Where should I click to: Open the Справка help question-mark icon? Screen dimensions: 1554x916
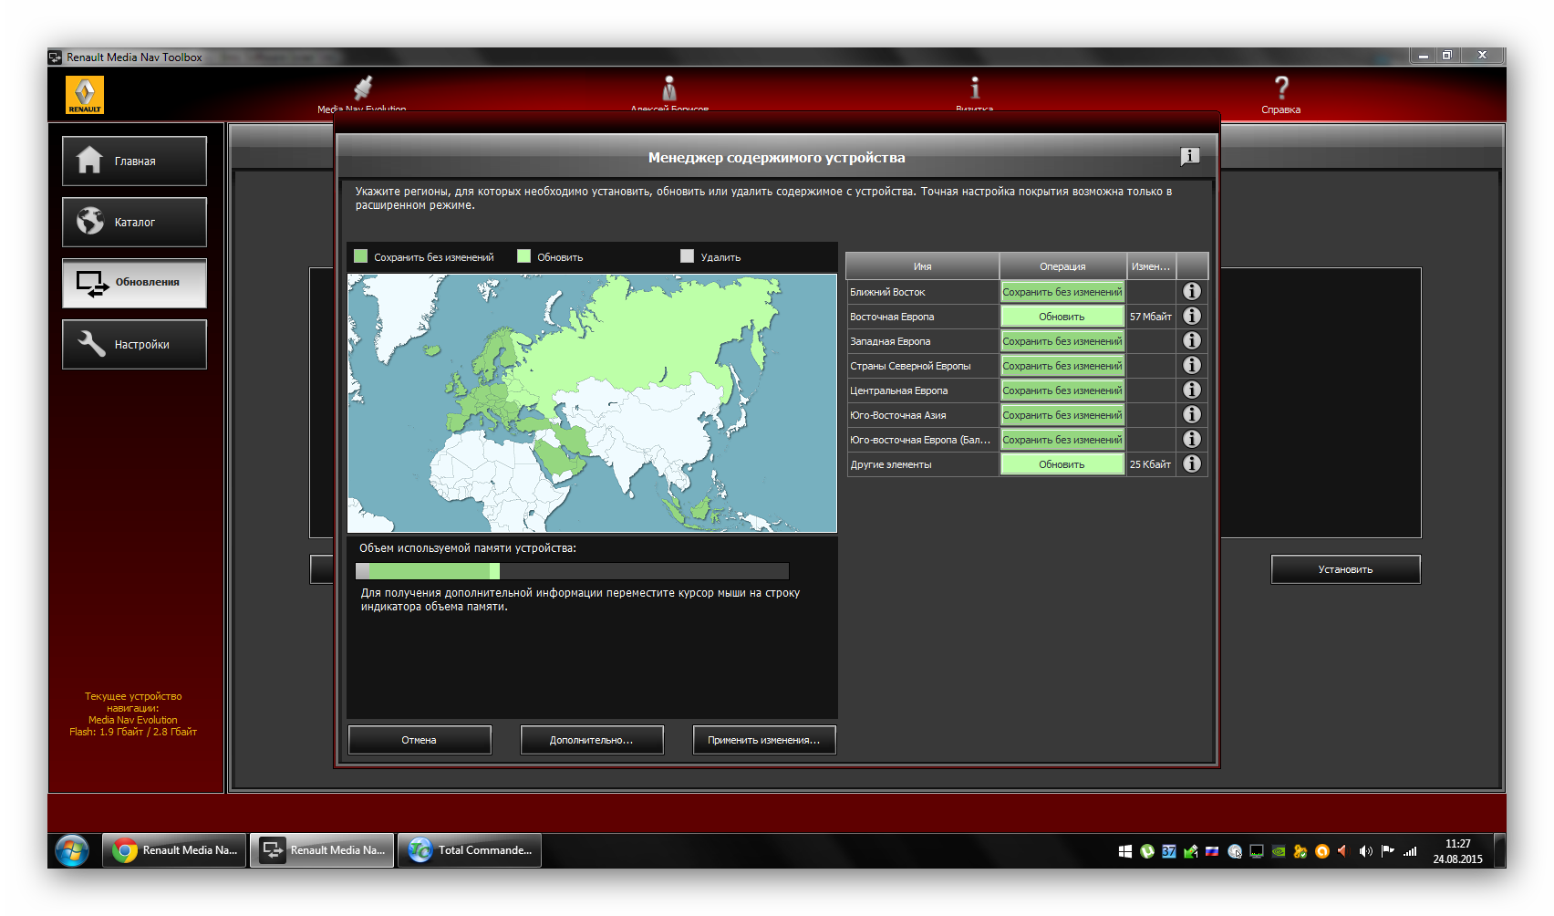pos(1280,89)
